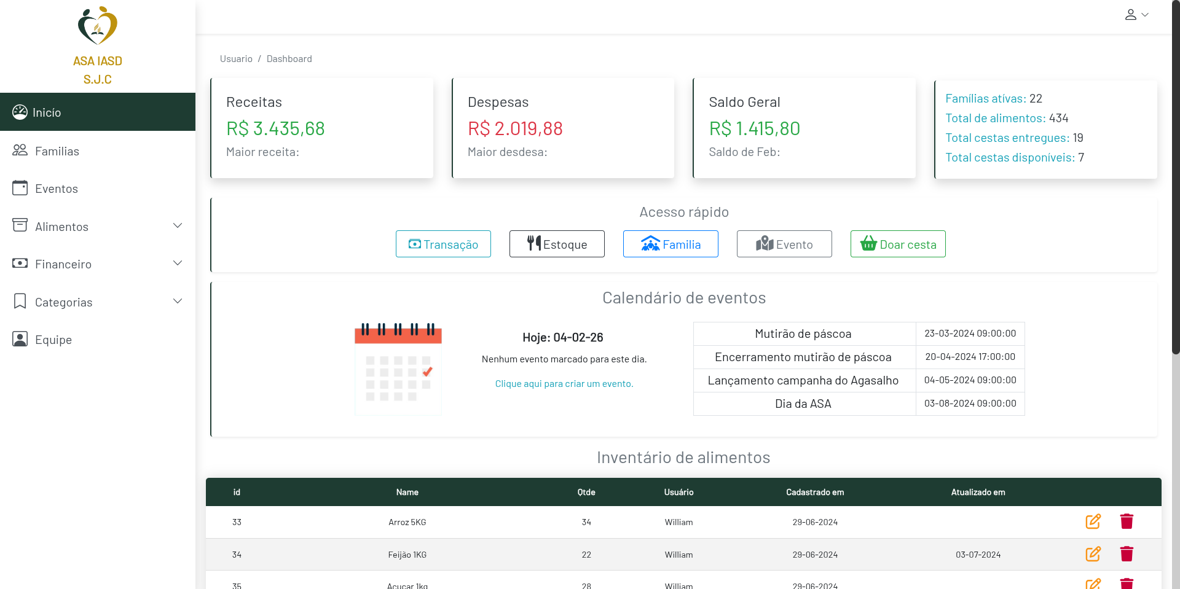Expand the Financeiro sidebar section
1180x589 pixels.
coord(98,264)
